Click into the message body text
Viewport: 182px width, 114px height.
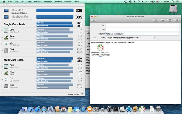[x=113, y=42]
